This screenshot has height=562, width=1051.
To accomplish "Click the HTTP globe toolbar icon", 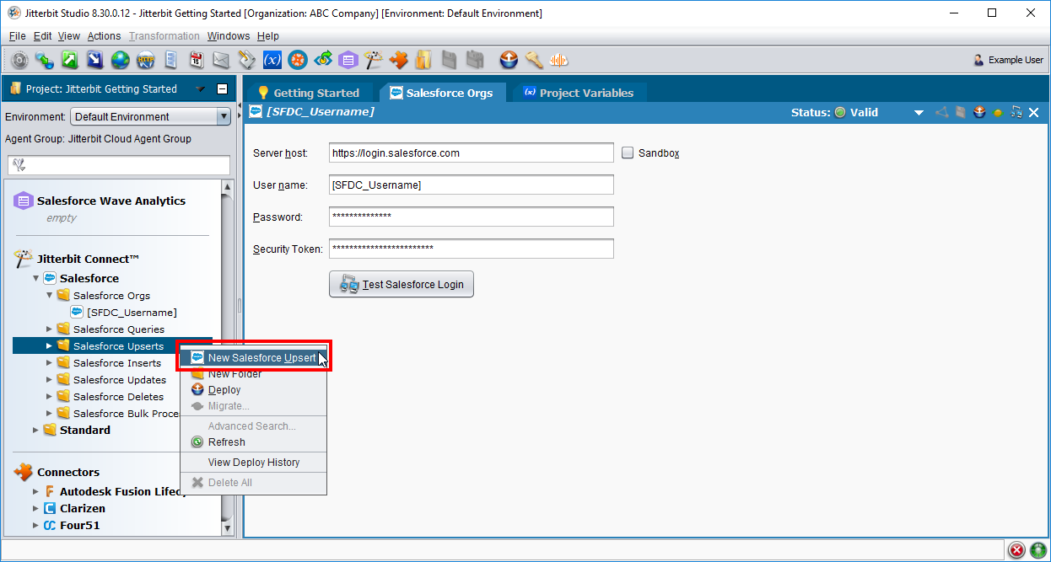I will coord(146,60).
